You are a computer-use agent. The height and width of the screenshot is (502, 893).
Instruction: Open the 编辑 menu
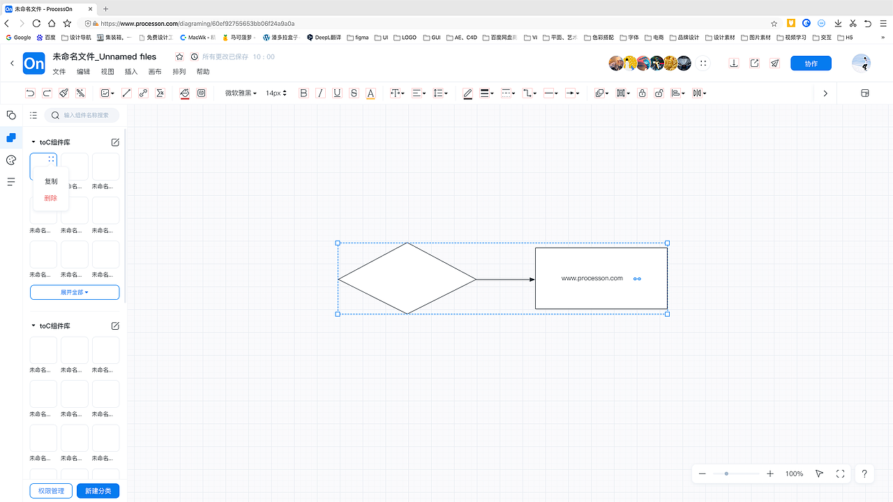tap(83, 72)
